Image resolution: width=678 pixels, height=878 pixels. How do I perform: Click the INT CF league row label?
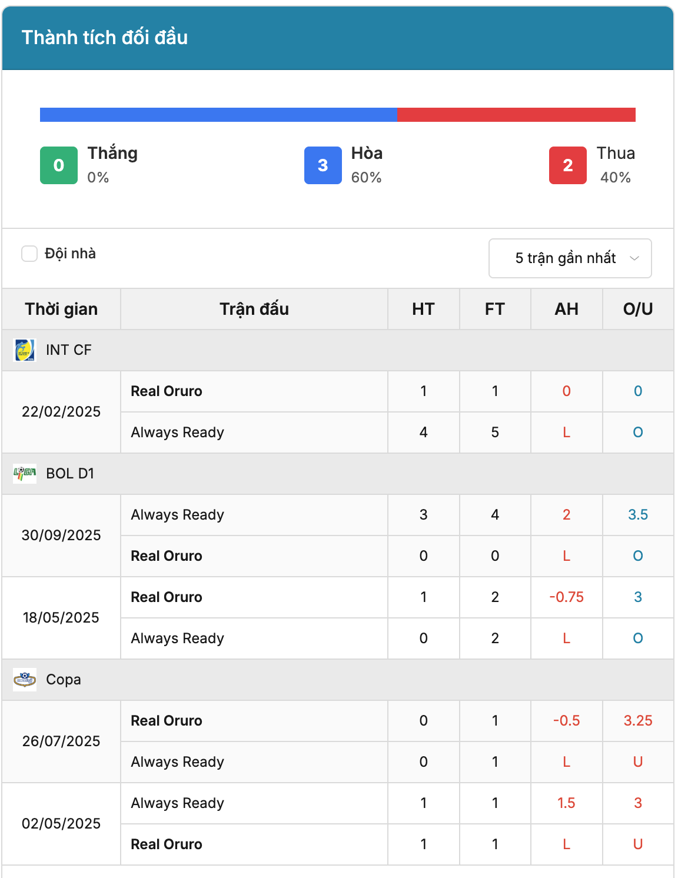click(69, 350)
